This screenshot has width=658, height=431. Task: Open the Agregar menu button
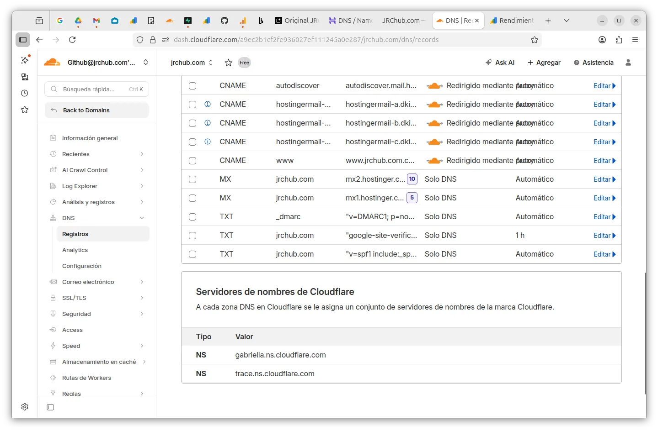pyautogui.click(x=544, y=63)
